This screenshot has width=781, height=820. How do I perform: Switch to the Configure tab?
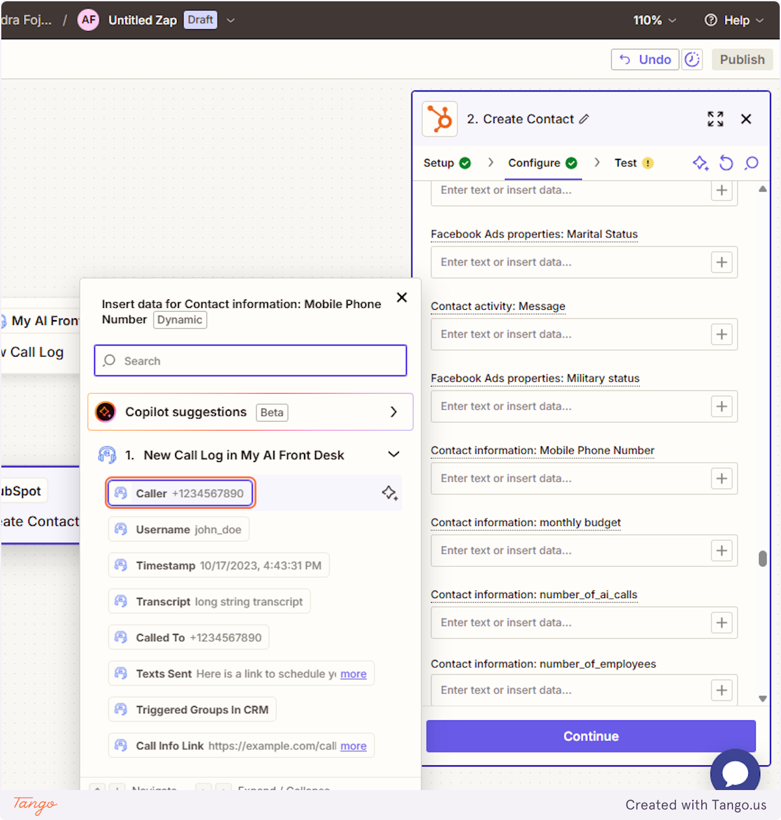pyautogui.click(x=543, y=163)
